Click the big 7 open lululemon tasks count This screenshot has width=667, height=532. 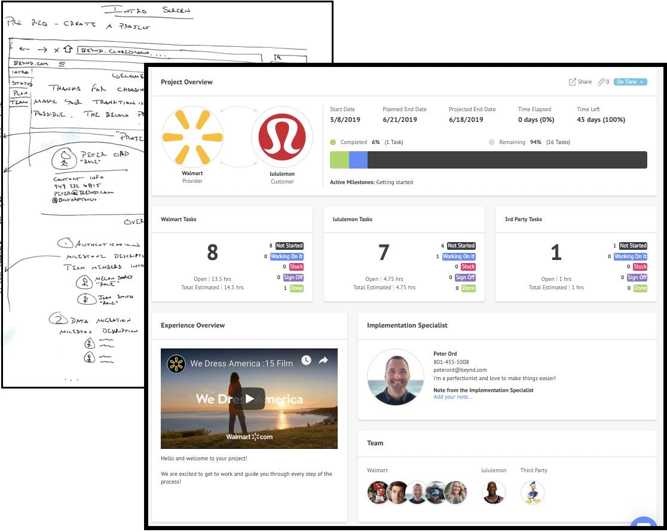(384, 252)
